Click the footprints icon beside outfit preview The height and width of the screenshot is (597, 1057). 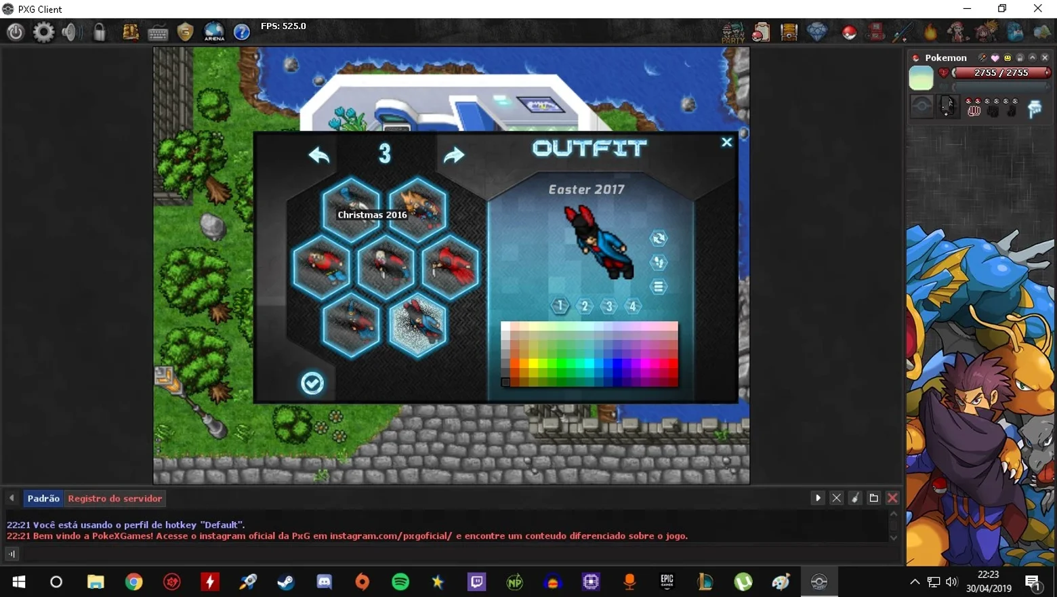658,262
